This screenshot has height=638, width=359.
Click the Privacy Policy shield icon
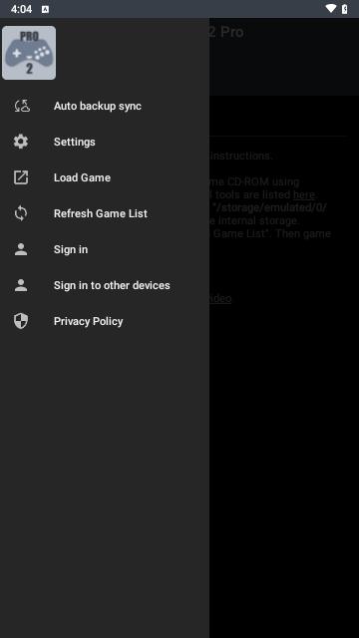point(21,321)
